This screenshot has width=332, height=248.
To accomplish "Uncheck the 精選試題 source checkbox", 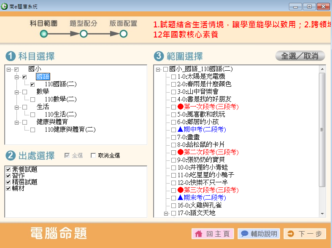I will (8, 182).
